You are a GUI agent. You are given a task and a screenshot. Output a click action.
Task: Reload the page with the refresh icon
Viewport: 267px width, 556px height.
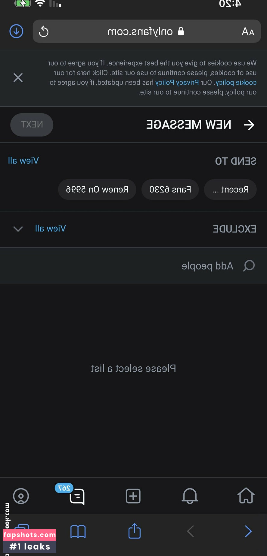44,31
